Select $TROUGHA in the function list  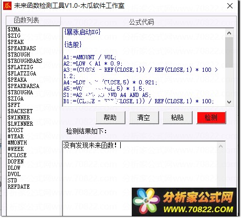coord(20,92)
